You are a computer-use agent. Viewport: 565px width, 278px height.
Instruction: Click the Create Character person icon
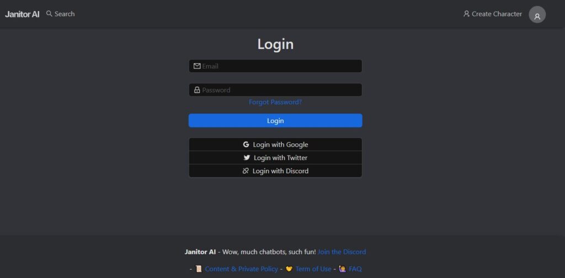coord(466,14)
